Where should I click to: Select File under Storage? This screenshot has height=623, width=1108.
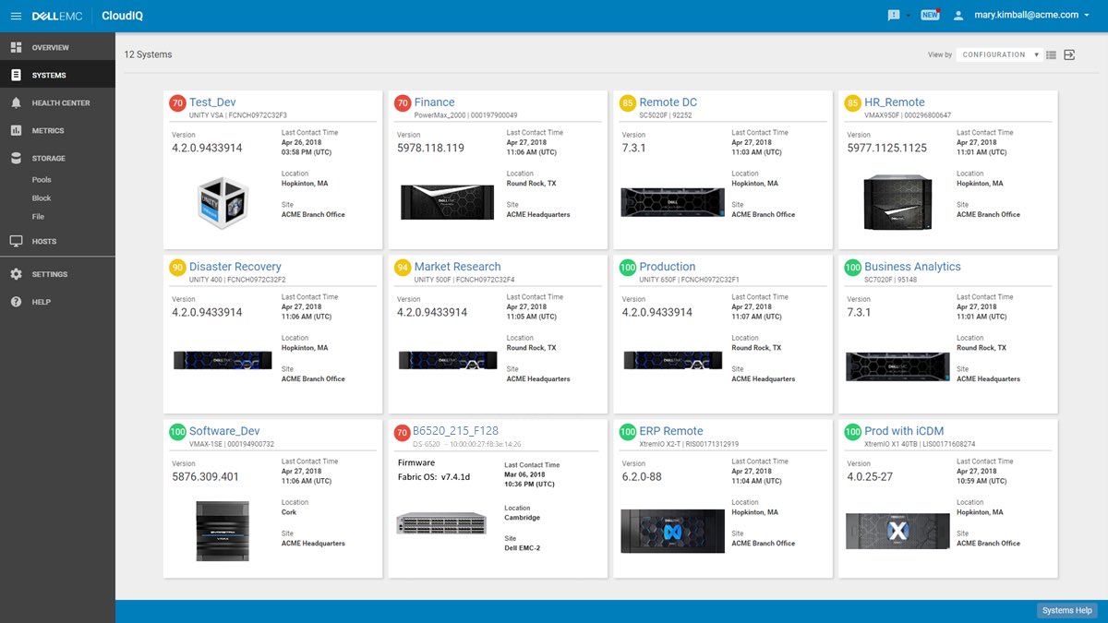pyautogui.click(x=39, y=217)
